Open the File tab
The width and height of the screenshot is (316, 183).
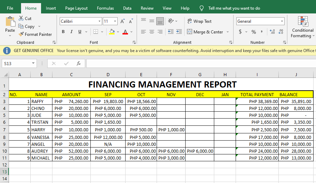(x=10, y=8)
